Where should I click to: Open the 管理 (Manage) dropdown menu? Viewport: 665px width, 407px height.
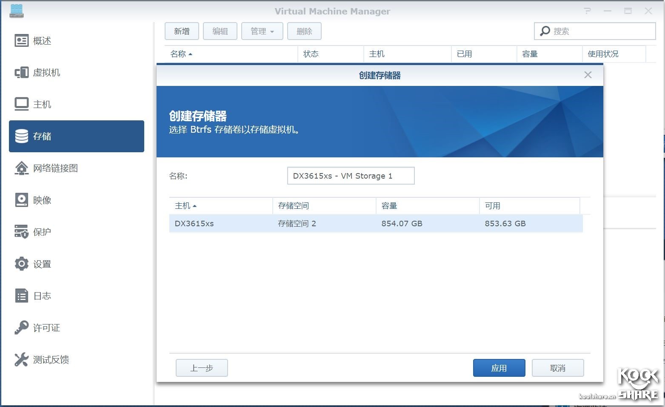pyautogui.click(x=262, y=31)
